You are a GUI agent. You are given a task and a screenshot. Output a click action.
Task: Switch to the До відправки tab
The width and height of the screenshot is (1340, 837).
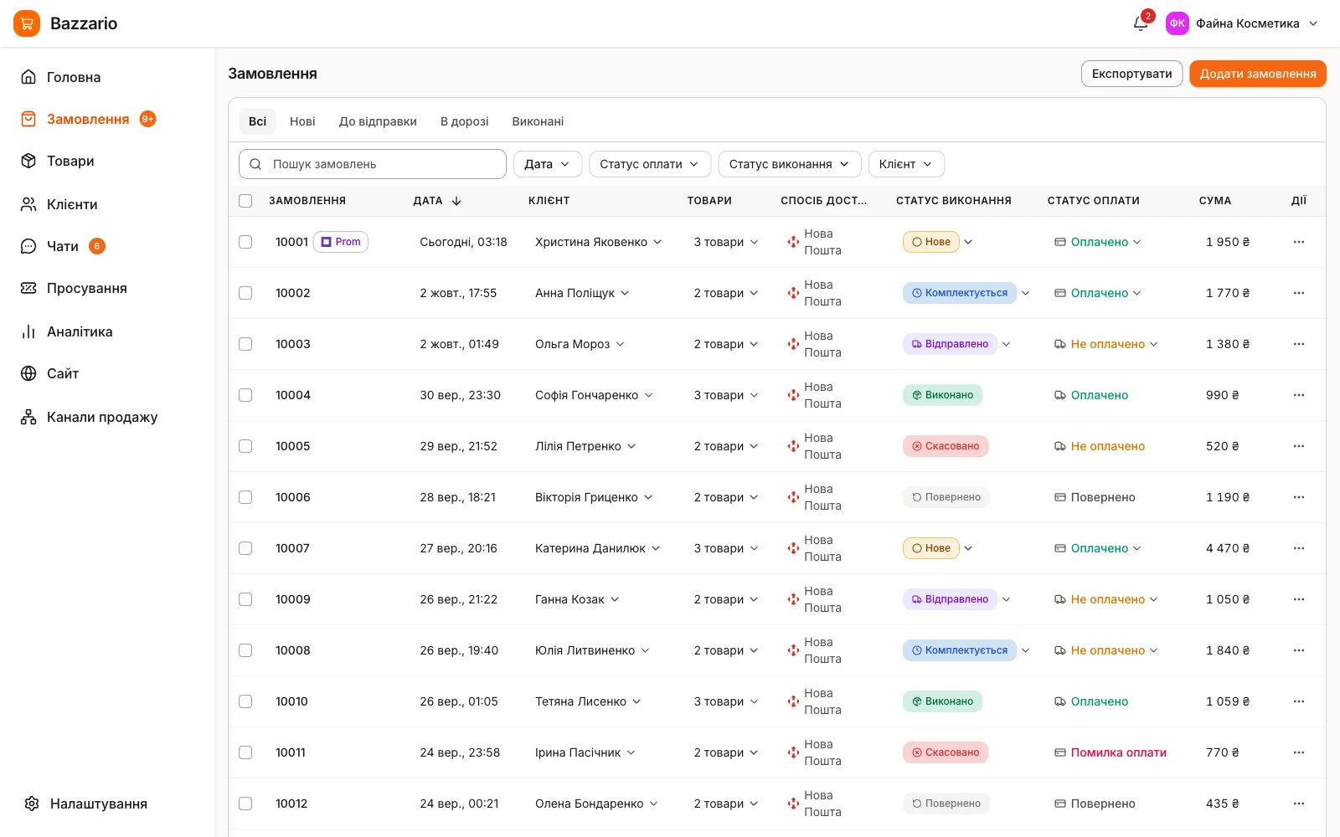[x=378, y=121]
